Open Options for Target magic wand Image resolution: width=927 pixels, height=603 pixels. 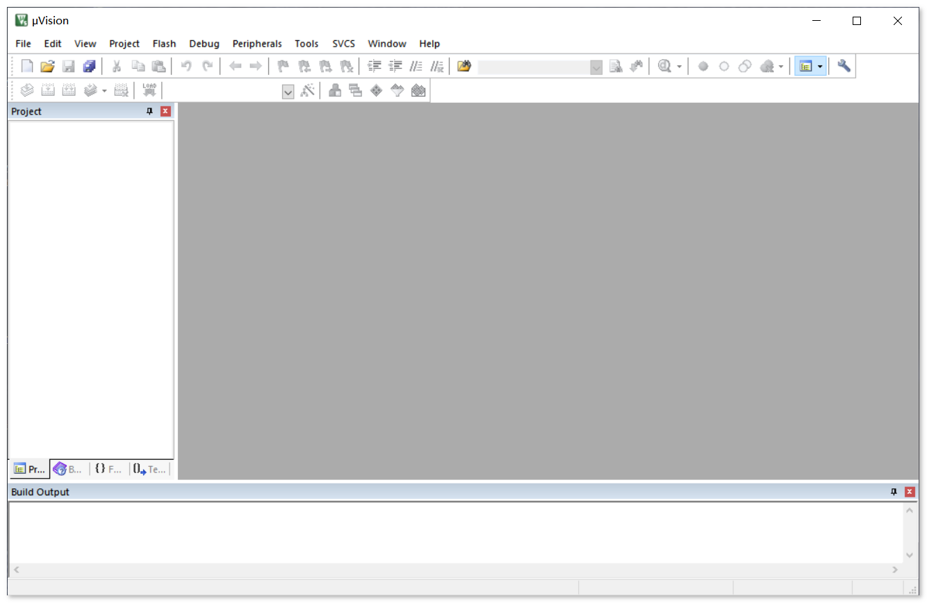click(x=308, y=90)
